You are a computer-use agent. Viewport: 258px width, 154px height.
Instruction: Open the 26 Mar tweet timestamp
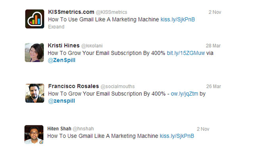tap(214, 87)
